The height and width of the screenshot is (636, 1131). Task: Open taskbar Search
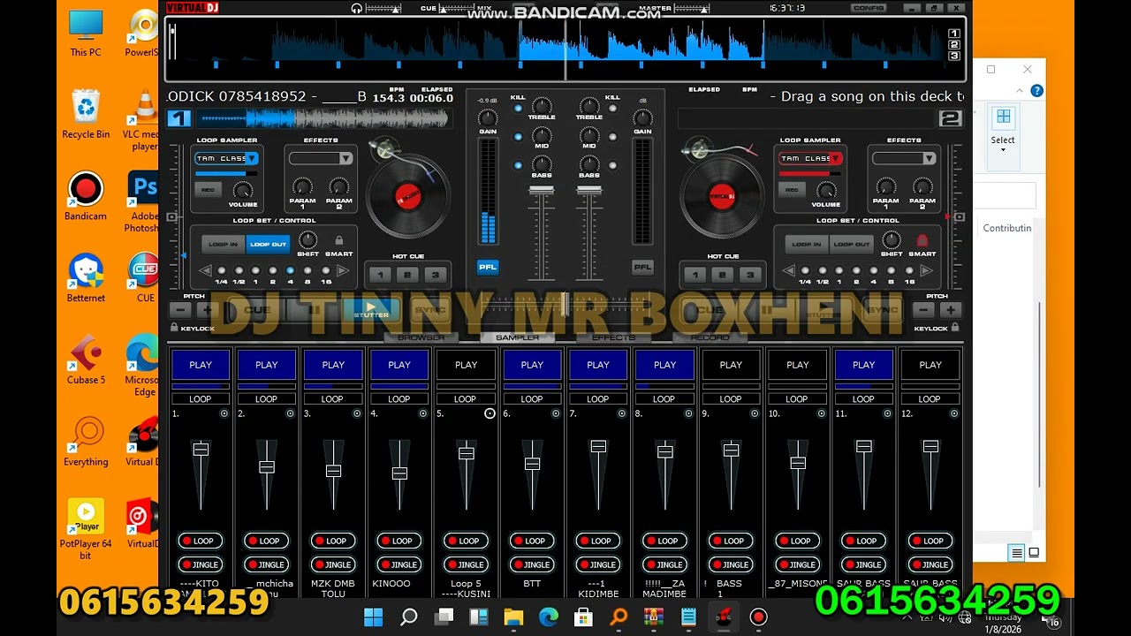tap(408, 617)
